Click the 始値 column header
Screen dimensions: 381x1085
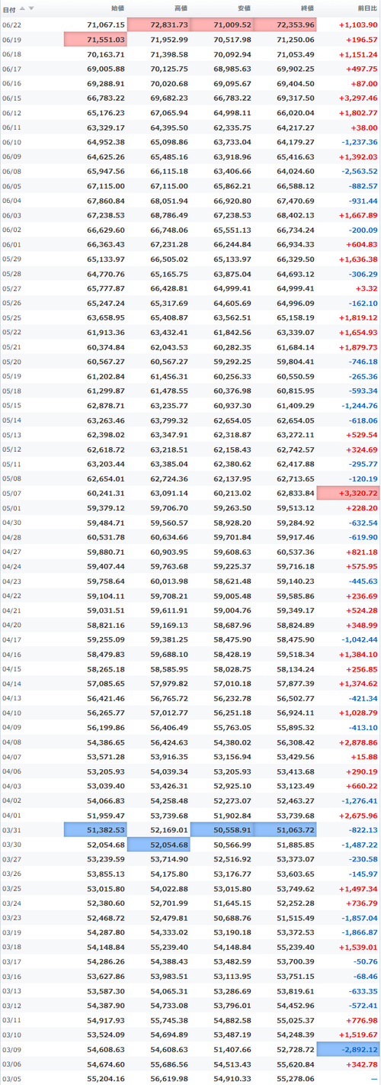tap(117, 8)
